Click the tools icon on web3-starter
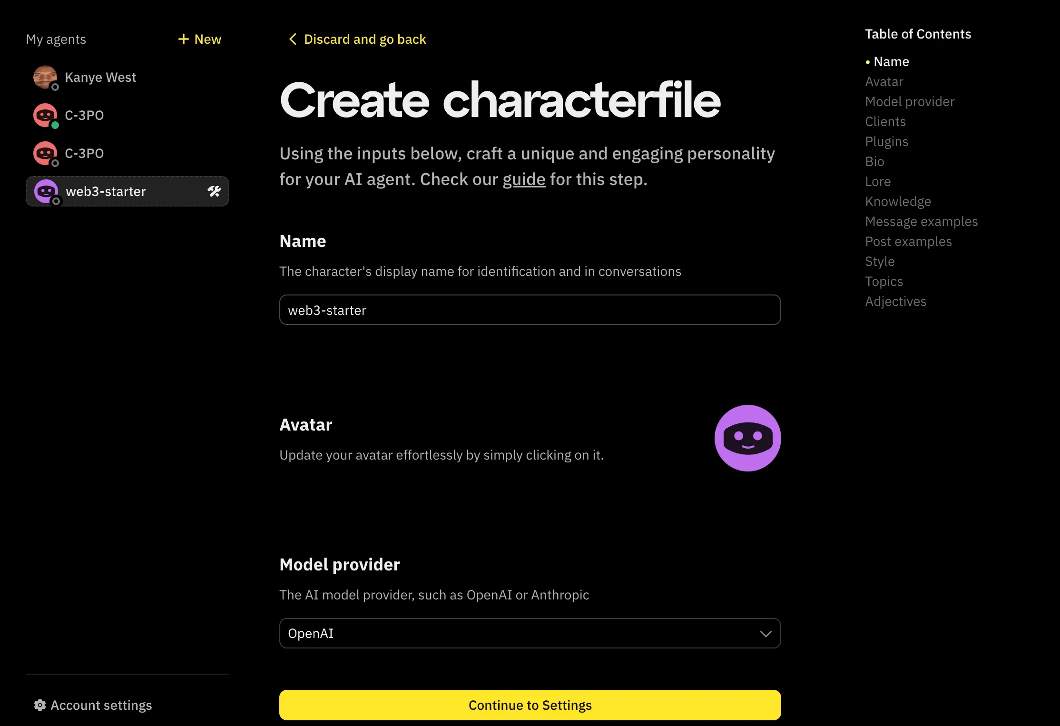This screenshot has height=726, width=1060. pos(214,191)
